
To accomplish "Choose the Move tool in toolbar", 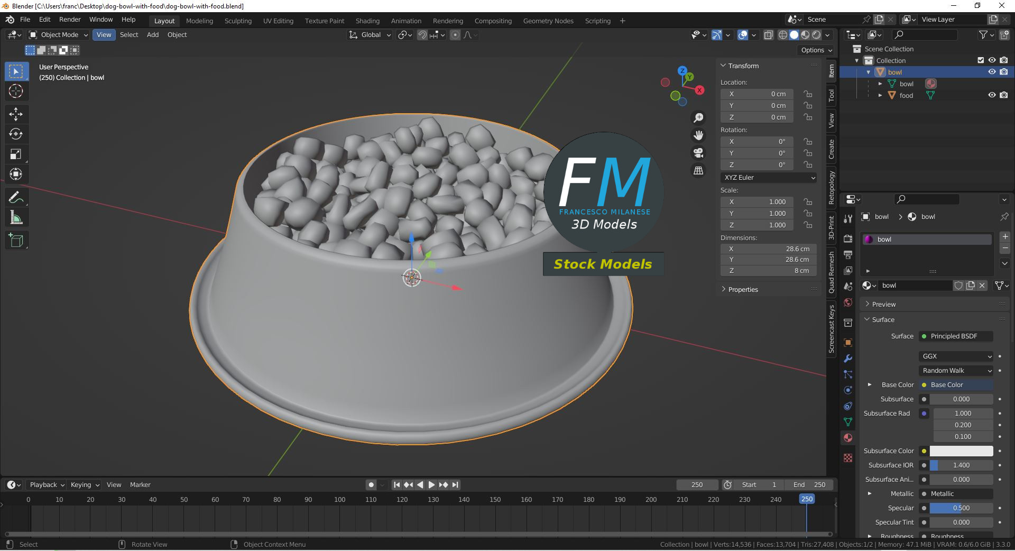I will [x=16, y=114].
